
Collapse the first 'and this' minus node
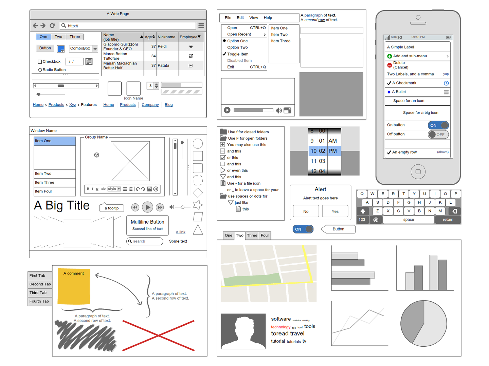[x=223, y=151]
